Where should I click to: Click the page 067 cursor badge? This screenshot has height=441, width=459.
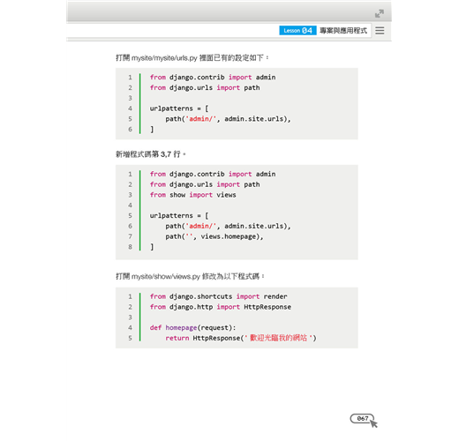[x=364, y=420]
